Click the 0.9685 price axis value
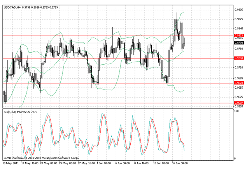This screenshot has height=170, width=247. pyautogui.click(x=239, y=78)
